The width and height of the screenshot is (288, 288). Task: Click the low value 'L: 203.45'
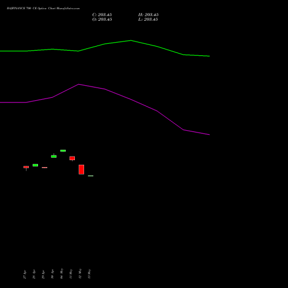[148, 20]
